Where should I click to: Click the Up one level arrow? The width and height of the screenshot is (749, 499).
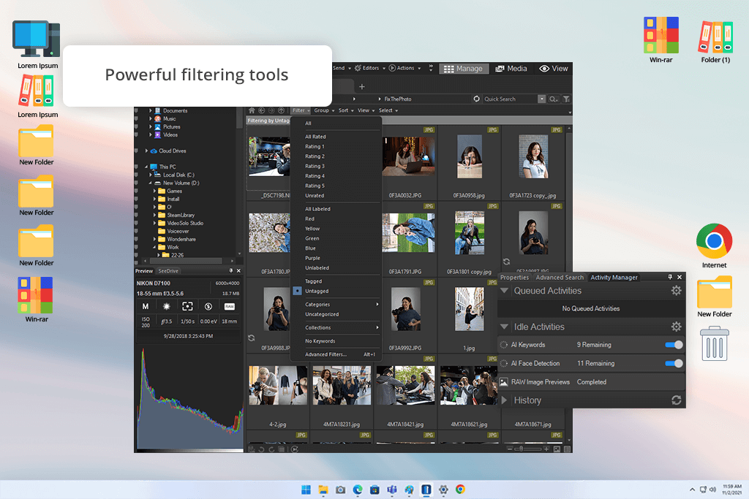tap(282, 110)
